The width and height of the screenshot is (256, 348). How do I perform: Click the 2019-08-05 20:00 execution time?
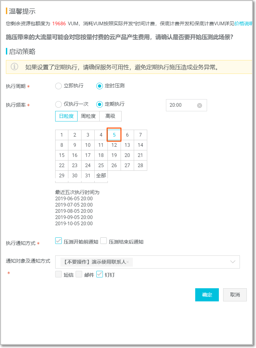[x=74, y=211]
